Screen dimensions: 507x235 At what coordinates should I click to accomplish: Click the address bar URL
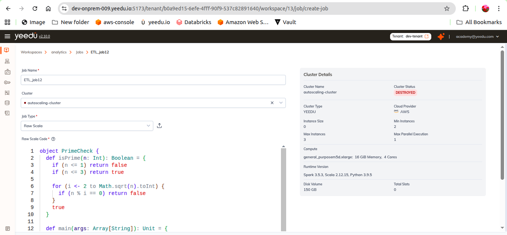pos(200,9)
